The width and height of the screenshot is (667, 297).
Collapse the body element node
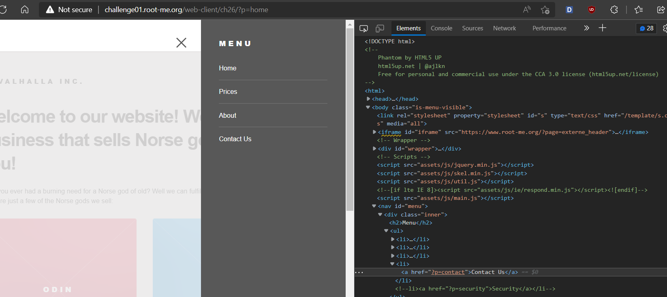pyautogui.click(x=368, y=107)
